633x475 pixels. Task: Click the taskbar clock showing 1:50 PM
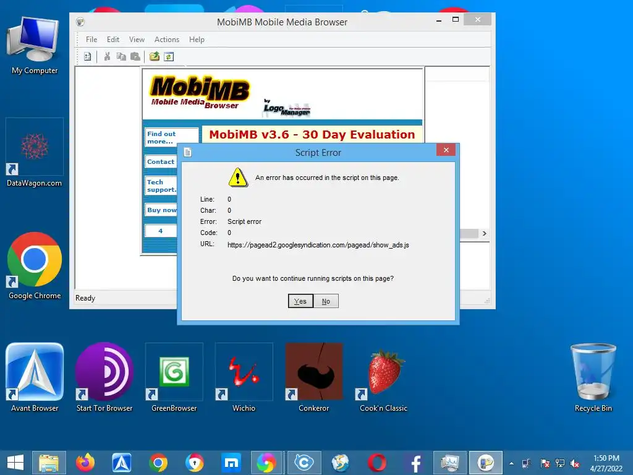606,463
